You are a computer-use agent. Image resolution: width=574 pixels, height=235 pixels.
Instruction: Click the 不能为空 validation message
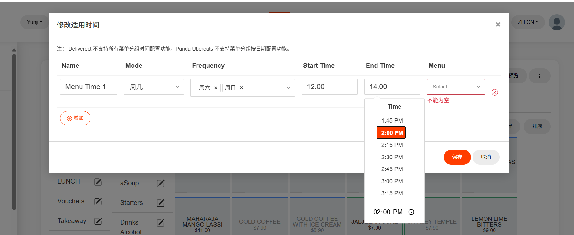[x=438, y=100]
